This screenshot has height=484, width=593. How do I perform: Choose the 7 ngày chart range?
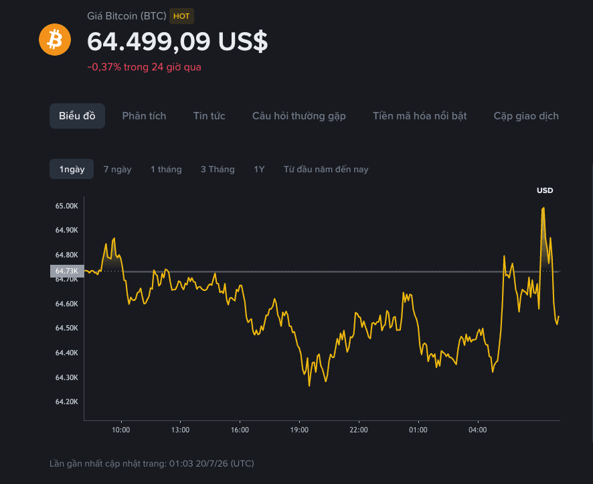[x=118, y=170]
